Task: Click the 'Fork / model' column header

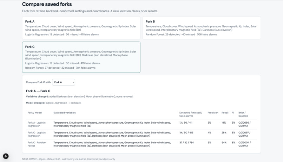Action: click(35, 113)
